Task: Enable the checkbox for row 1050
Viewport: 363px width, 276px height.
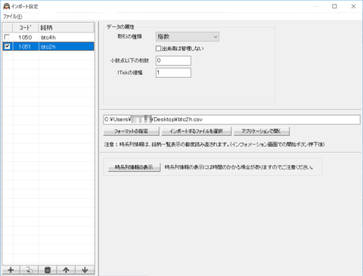Action: click(x=7, y=37)
